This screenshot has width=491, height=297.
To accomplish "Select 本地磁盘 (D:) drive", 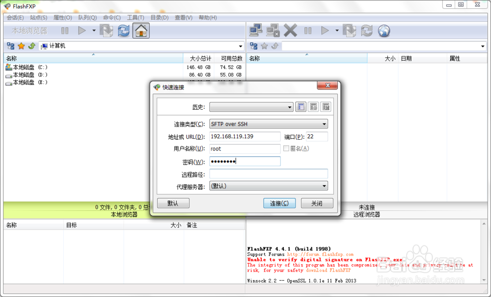I will click(27, 74).
